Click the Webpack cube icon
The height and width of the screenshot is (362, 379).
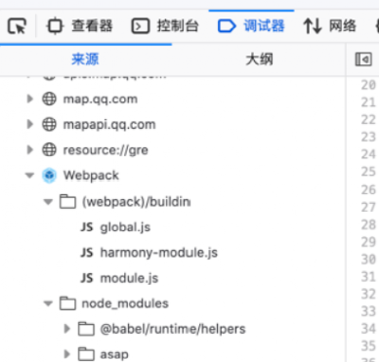click(49, 176)
